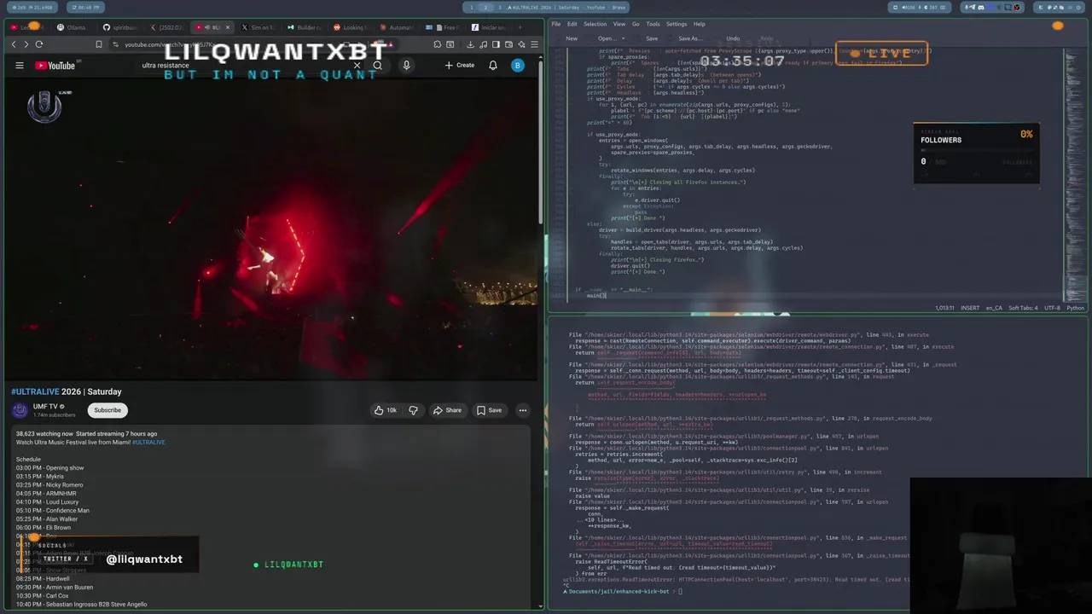Open YouTube hamburger guide menu
Image resolution: width=1092 pixels, height=614 pixels.
[x=20, y=66]
